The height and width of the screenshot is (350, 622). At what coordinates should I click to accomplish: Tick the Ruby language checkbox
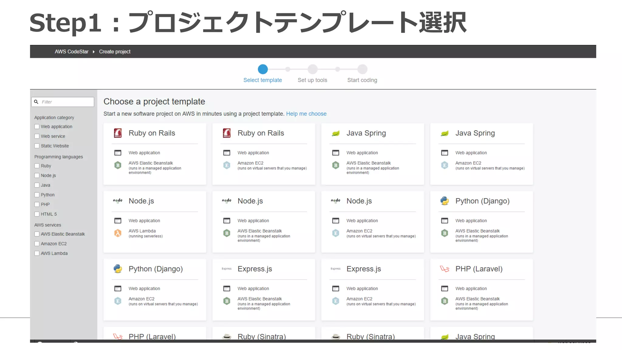pos(37,166)
